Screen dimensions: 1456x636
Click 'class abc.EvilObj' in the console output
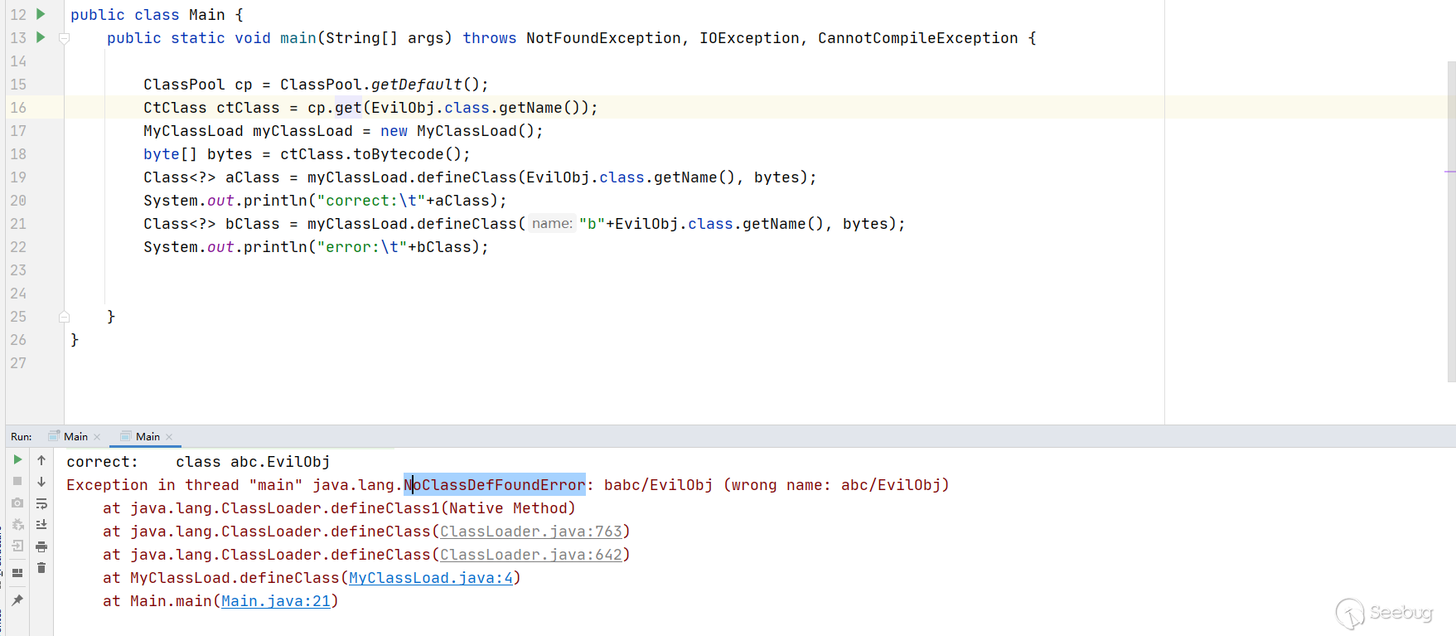pyautogui.click(x=253, y=462)
